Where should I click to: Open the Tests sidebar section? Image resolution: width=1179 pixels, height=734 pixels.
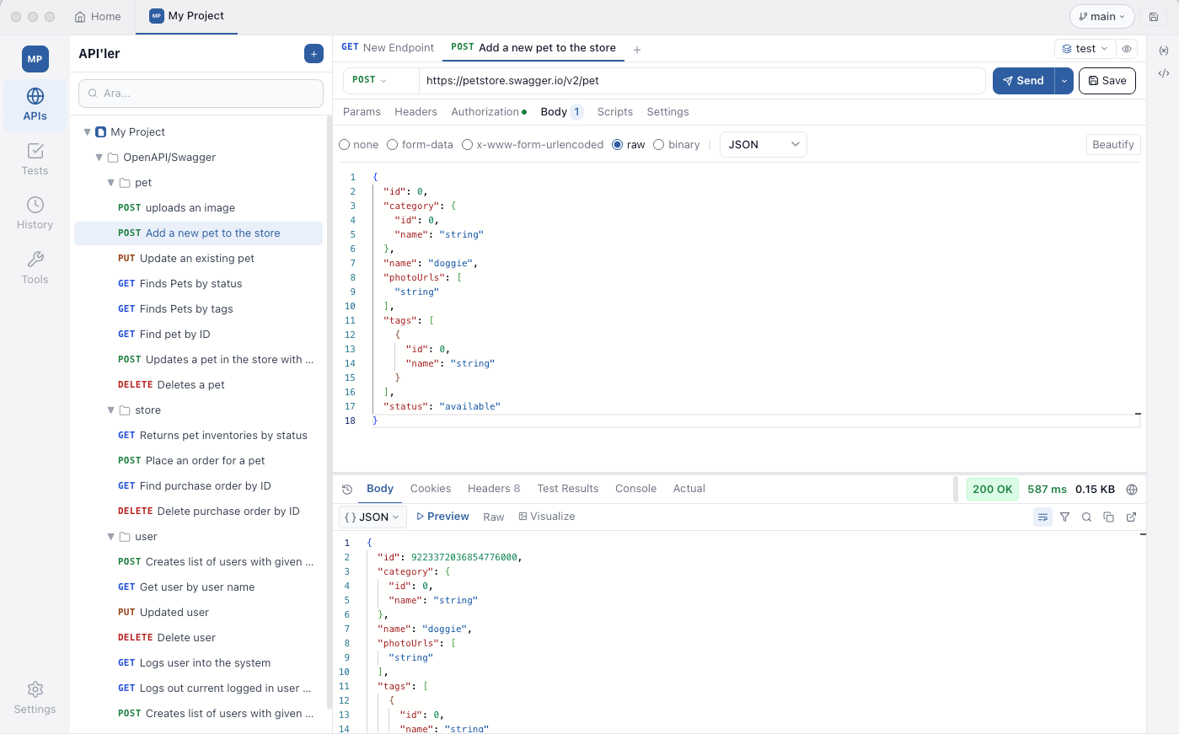click(x=35, y=159)
